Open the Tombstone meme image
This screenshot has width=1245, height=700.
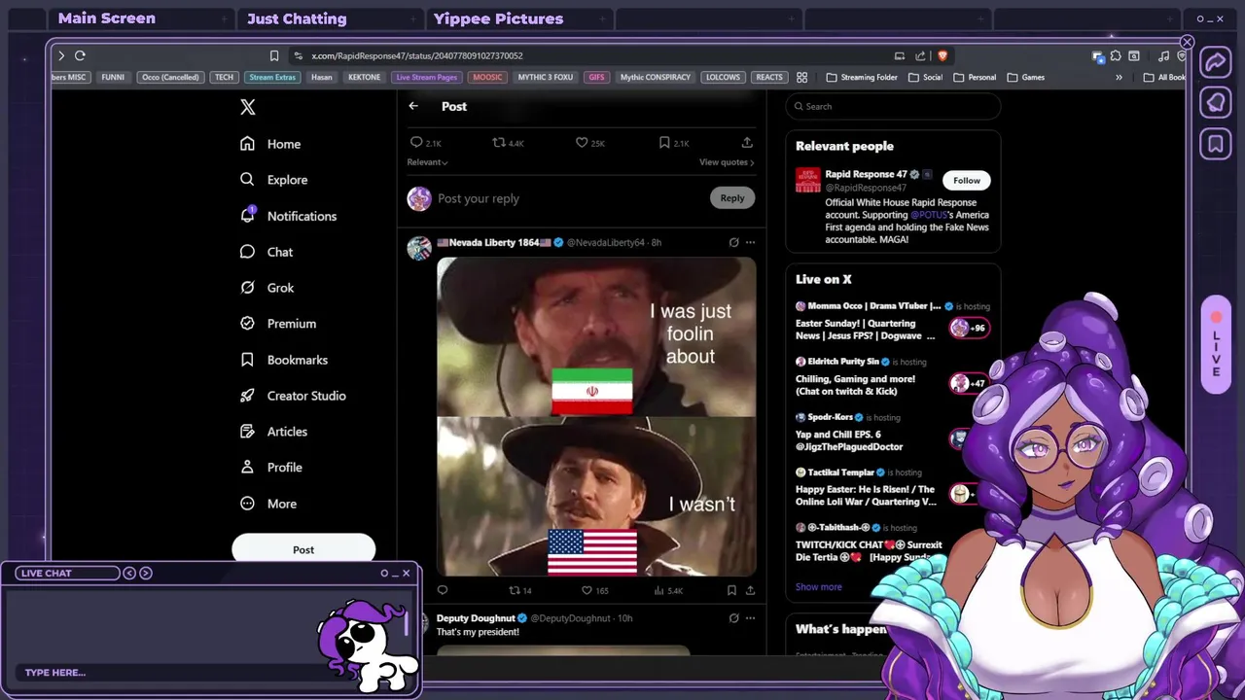click(596, 416)
